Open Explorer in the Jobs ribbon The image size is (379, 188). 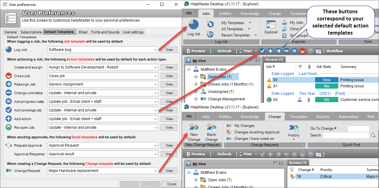point(271,27)
